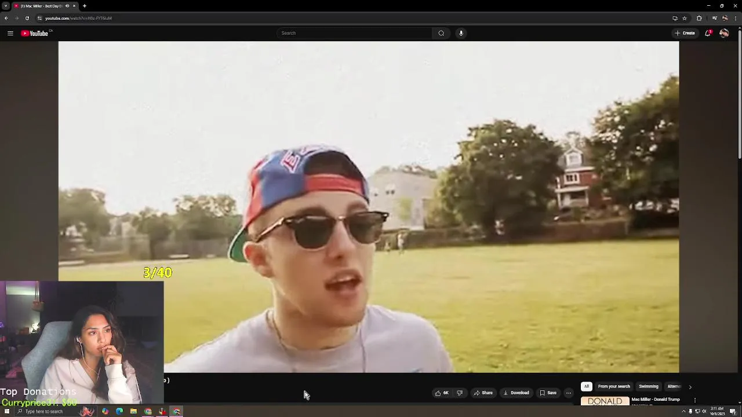Viewport: 742px width, 417px height.
Task: Open a new browser tab
Action: point(85,6)
